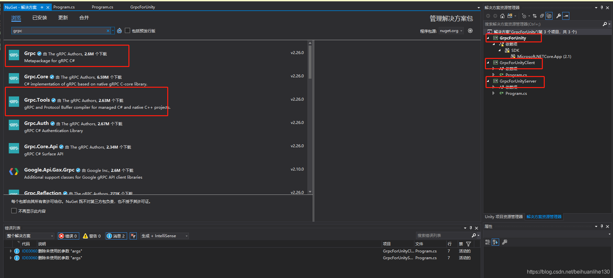Screen dimensions: 613x278
Task: Click the Categorized icon in Properties panel
Action: (488, 242)
